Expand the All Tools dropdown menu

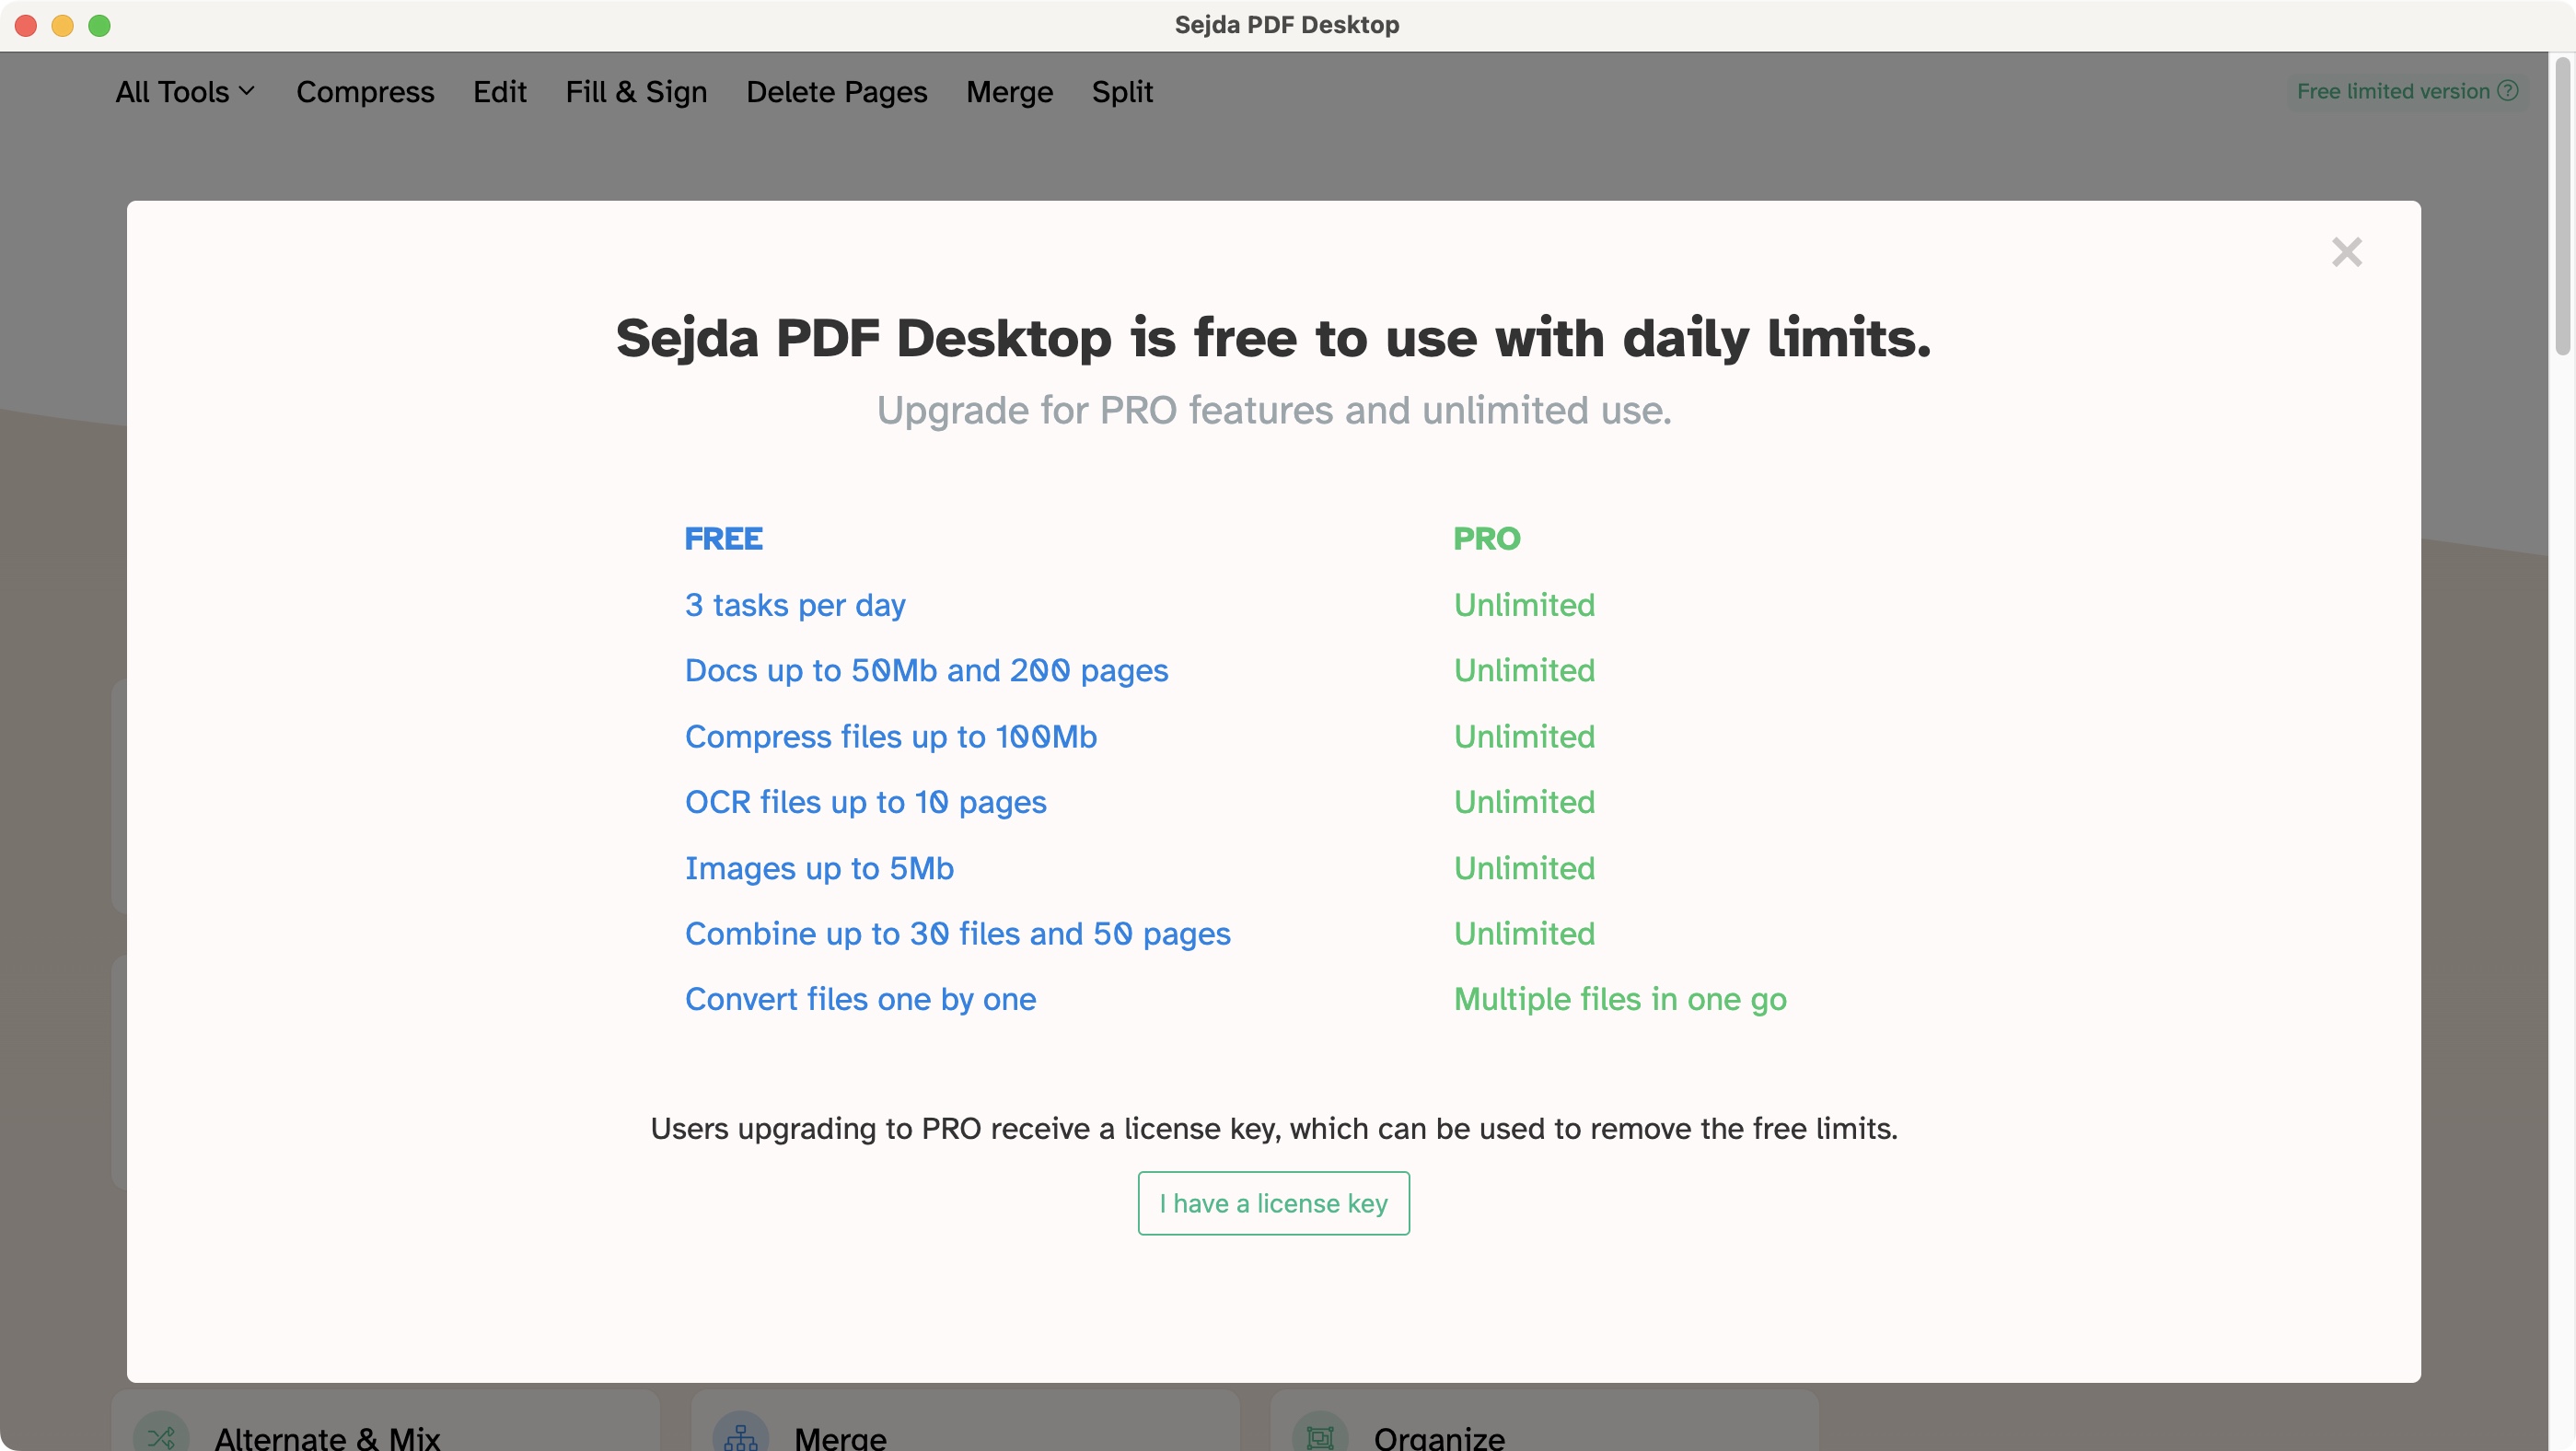tap(184, 92)
